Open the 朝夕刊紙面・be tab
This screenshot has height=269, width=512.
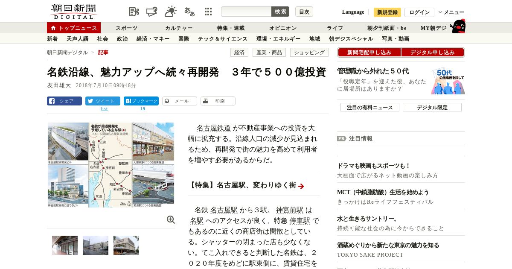click(387, 28)
